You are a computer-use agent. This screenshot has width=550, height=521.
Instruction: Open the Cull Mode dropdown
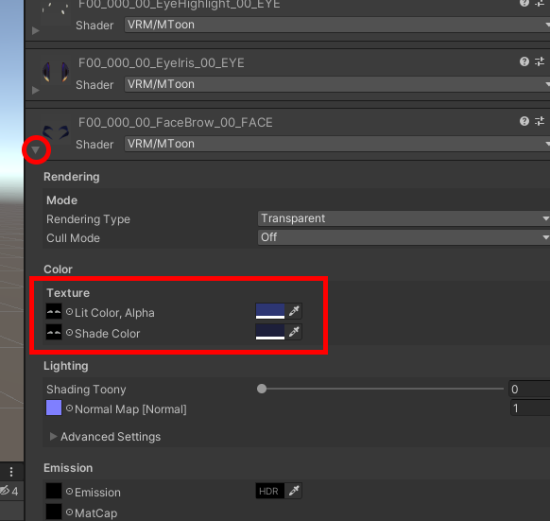click(x=404, y=237)
